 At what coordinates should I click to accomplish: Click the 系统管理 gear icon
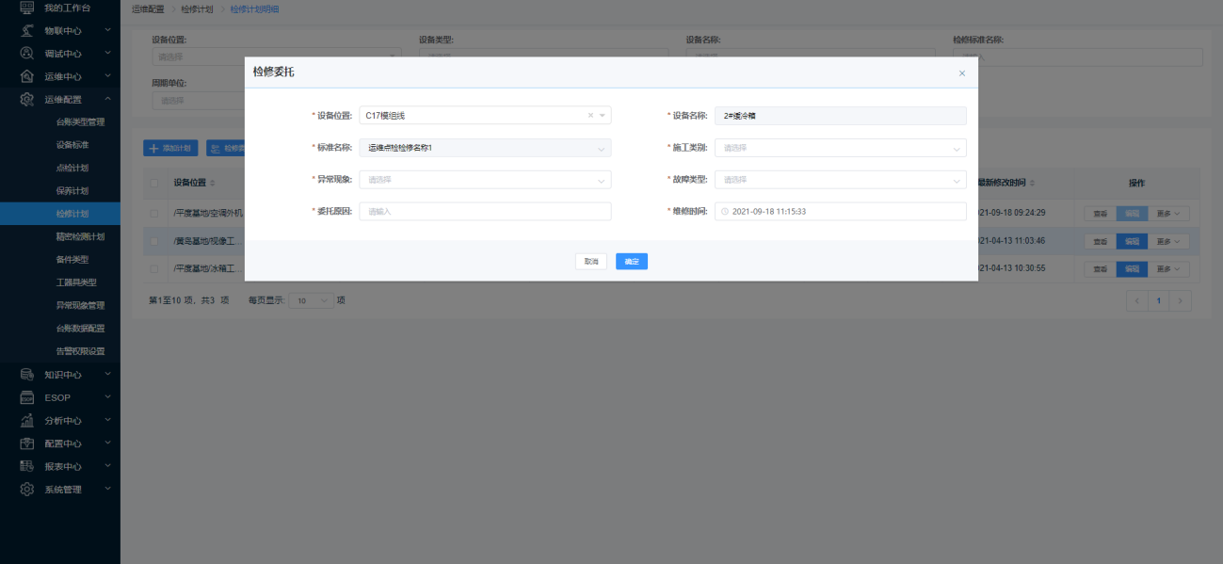click(27, 490)
